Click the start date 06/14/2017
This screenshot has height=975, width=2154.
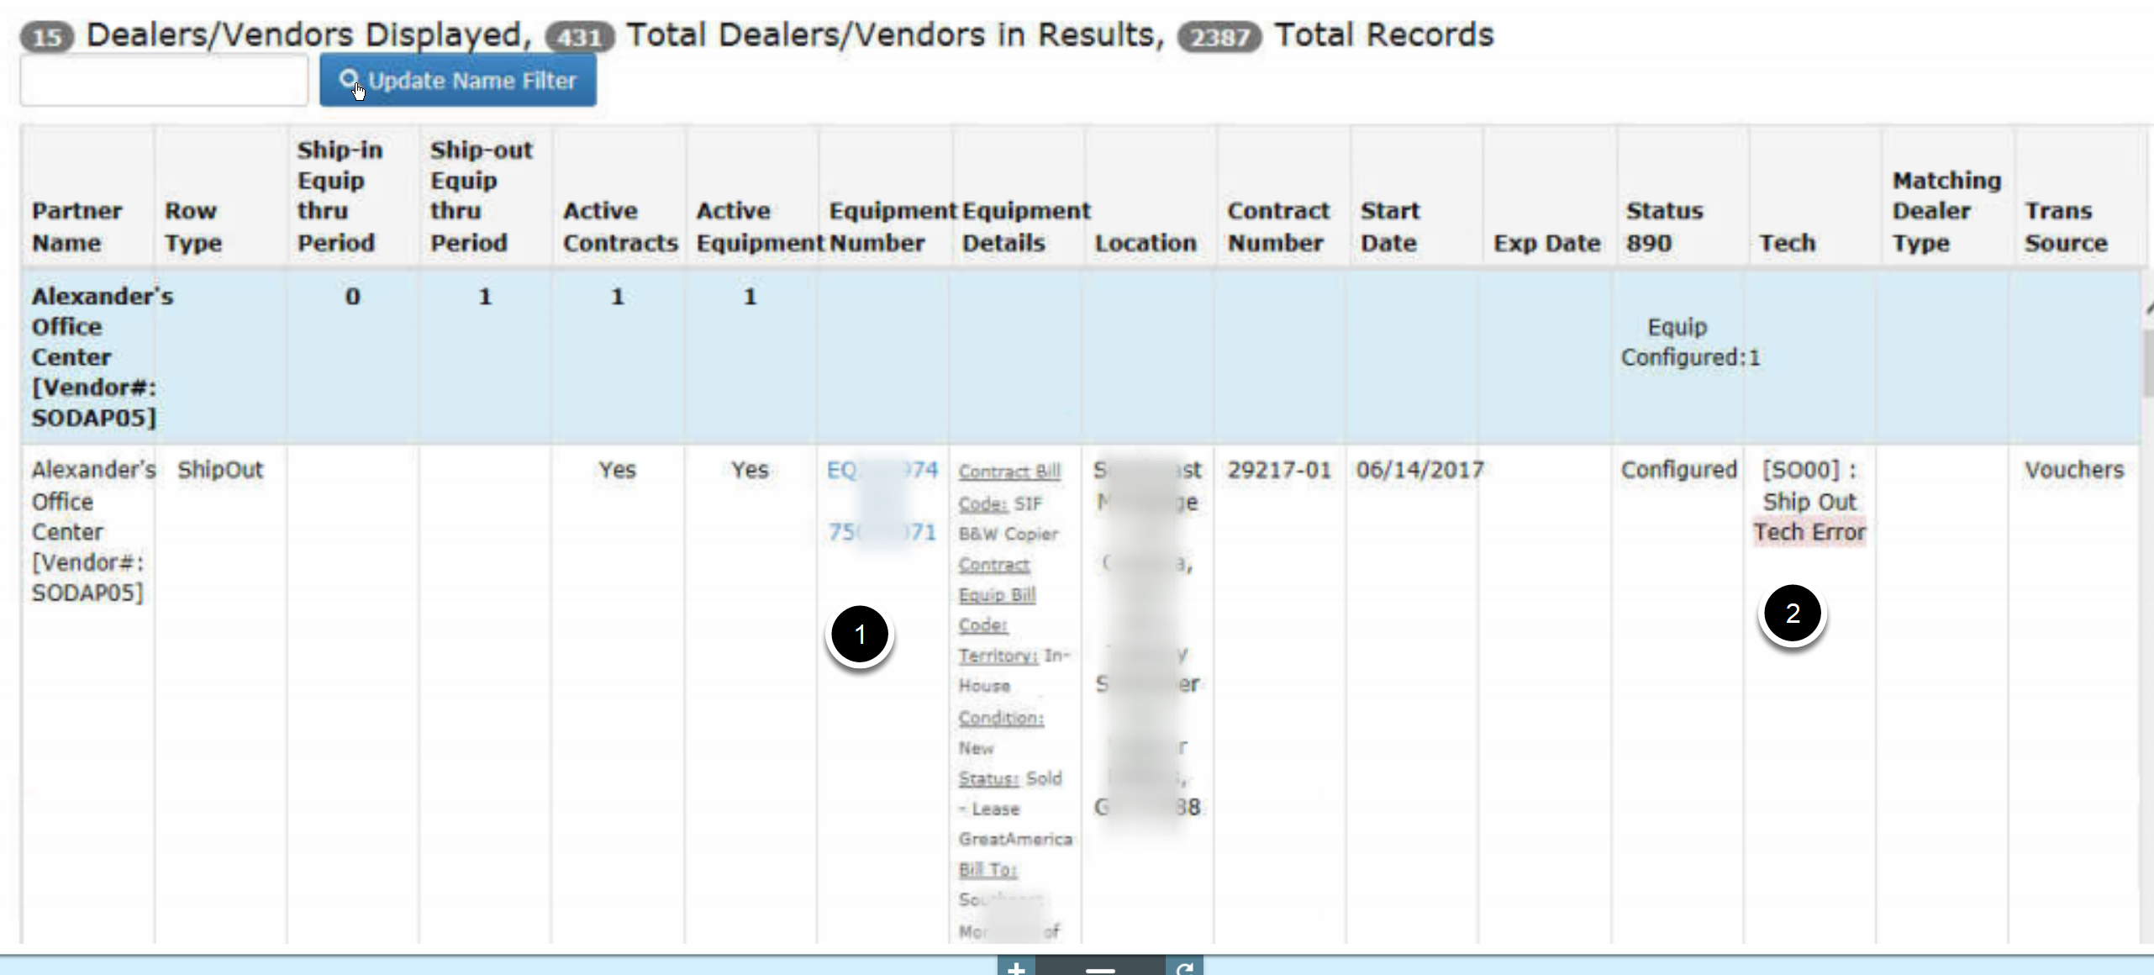[1420, 470]
